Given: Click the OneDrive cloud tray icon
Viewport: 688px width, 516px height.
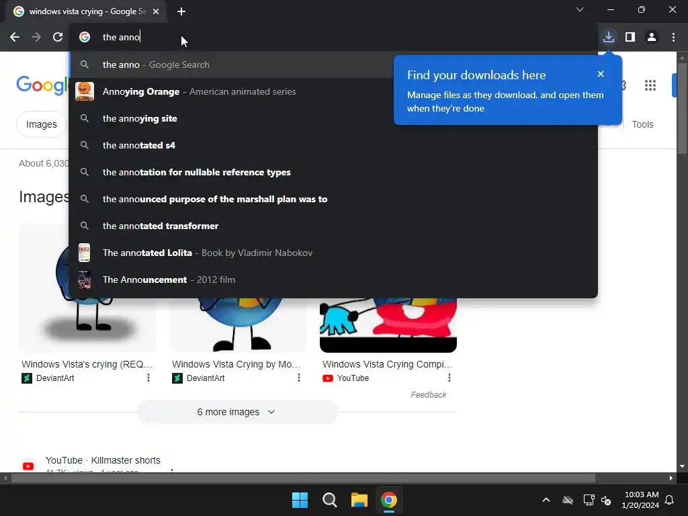Looking at the screenshot, I should coord(568,500).
